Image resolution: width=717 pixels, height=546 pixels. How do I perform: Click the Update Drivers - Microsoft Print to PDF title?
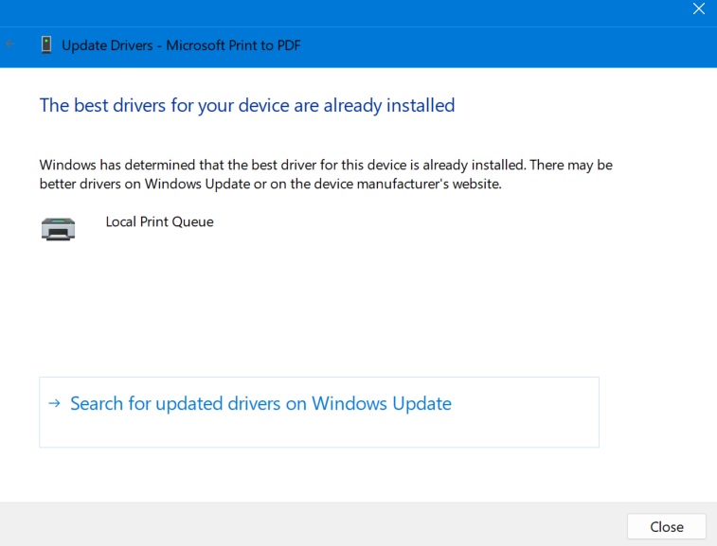pyautogui.click(x=181, y=45)
